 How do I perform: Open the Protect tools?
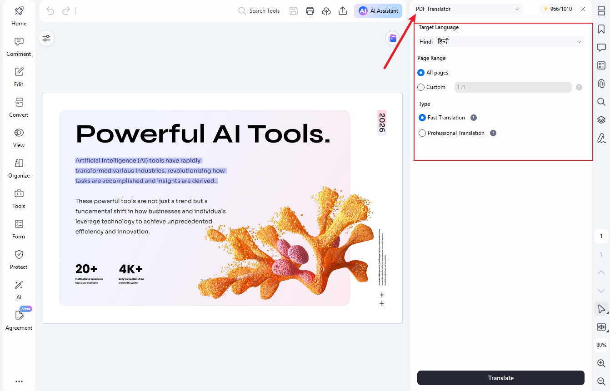click(19, 260)
